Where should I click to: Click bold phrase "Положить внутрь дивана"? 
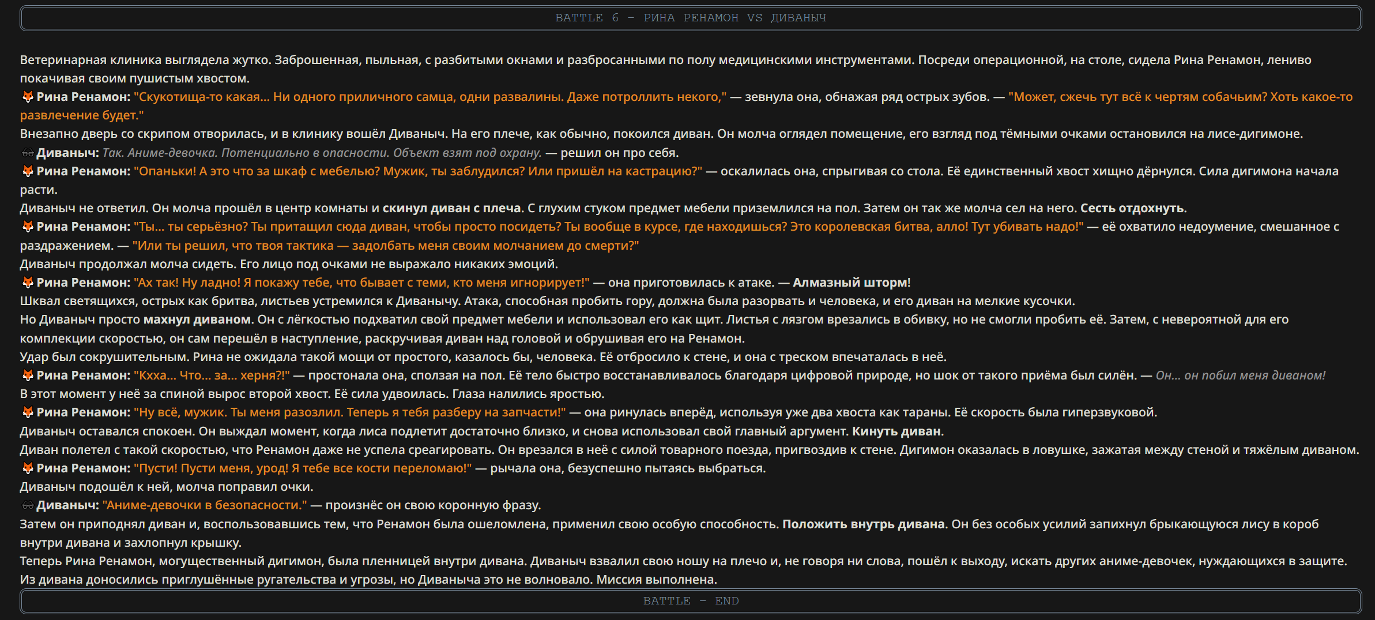pos(864,524)
